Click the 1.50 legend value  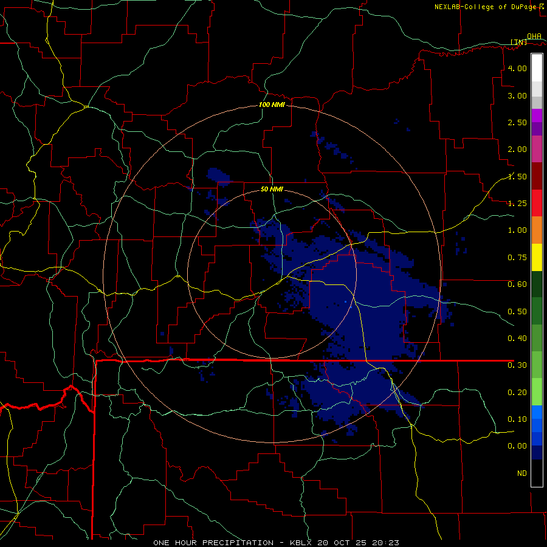tap(517, 176)
